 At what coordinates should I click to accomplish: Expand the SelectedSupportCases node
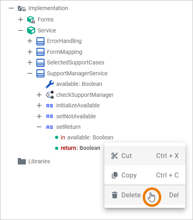(x=30, y=62)
